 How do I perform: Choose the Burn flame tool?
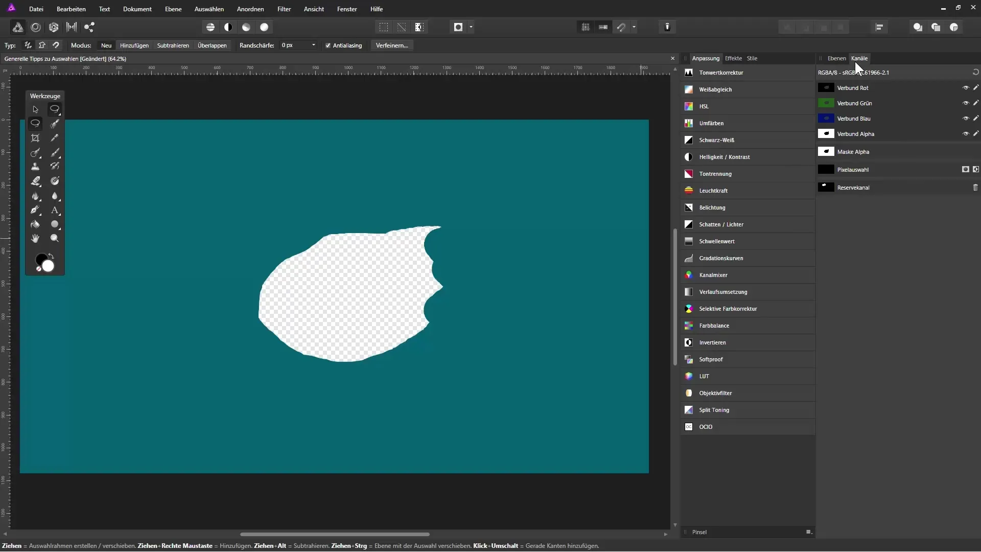pyautogui.click(x=35, y=196)
